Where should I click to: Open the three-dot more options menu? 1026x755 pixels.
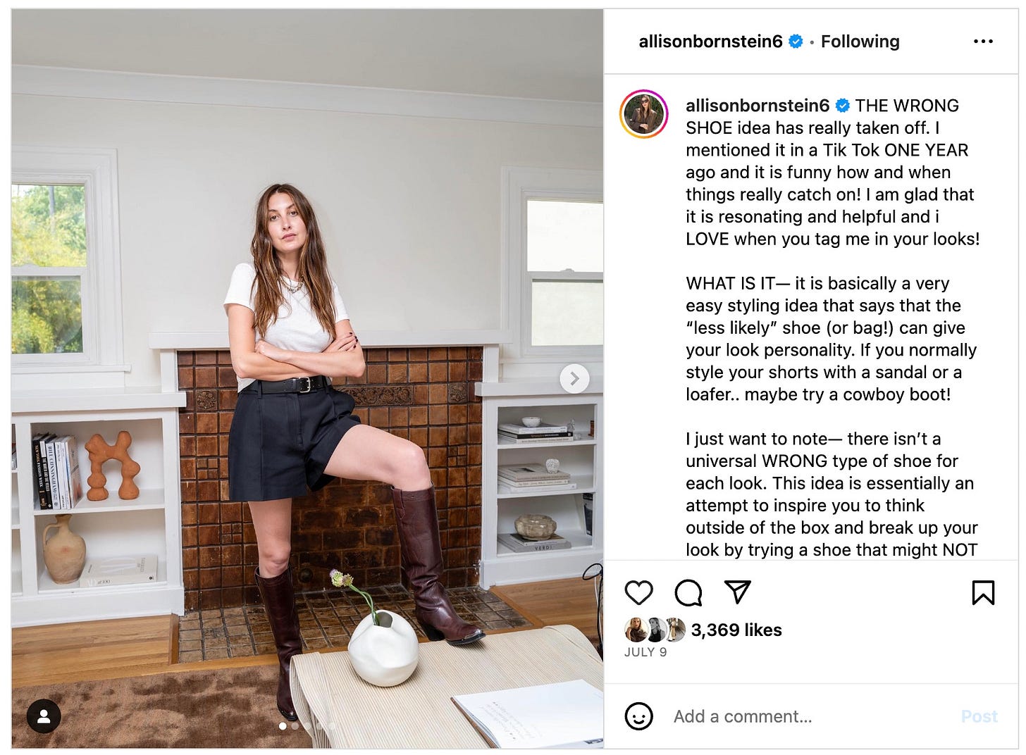click(983, 42)
